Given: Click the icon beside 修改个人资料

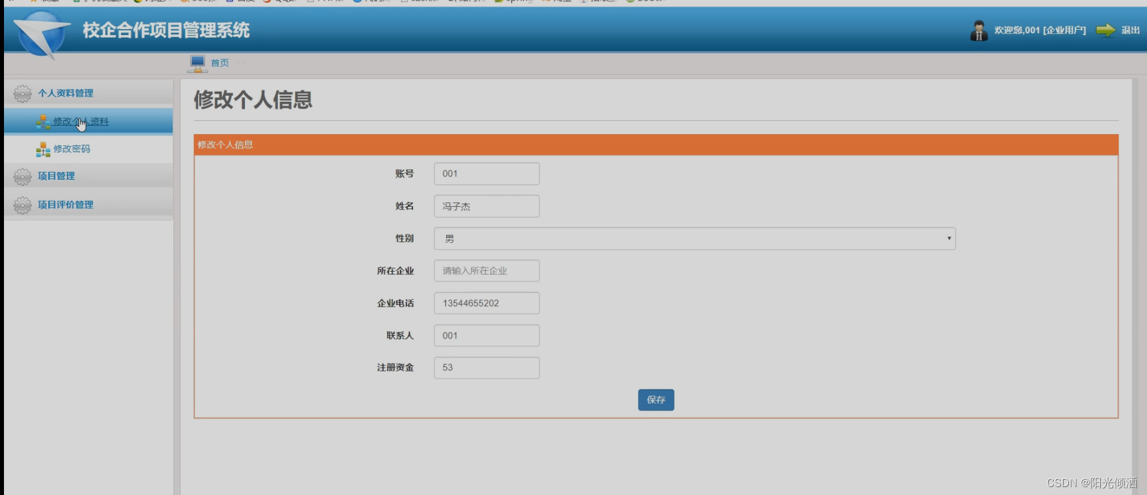Looking at the screenshot, I should pyautogui.click(x=43, y=122).
